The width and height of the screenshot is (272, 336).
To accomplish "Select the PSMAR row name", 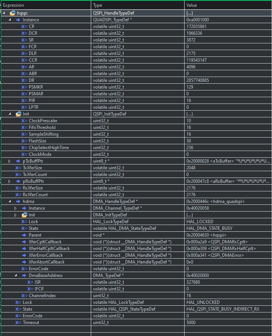I will [x=36, y=94].
